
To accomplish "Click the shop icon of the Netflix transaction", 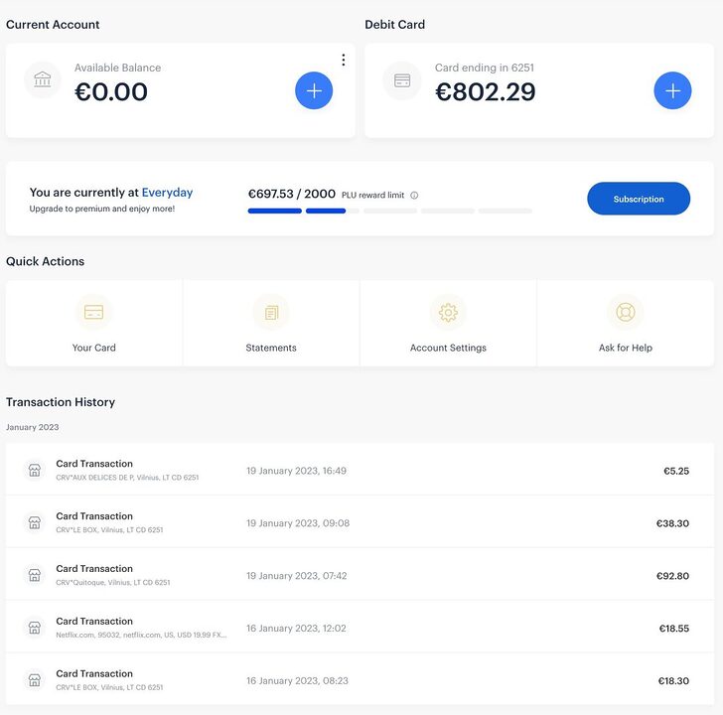I will [x=35, y=628].
